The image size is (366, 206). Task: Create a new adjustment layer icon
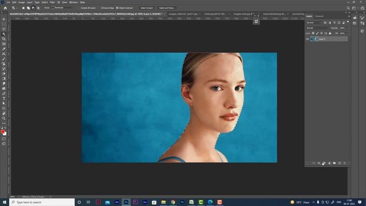(x=329, y=163)
